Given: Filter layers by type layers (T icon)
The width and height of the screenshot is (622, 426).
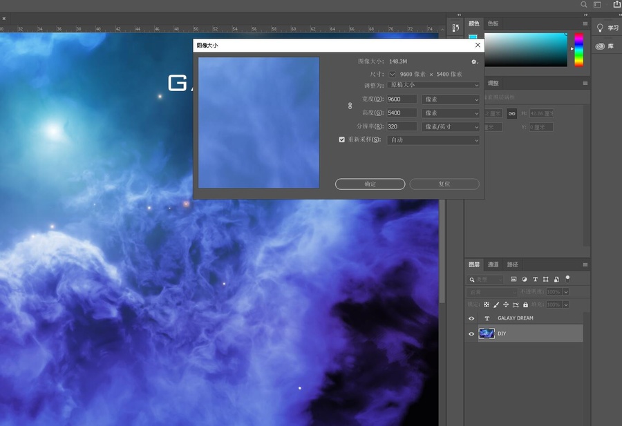Looking at the screenshot, I should [x=535, y=280].
